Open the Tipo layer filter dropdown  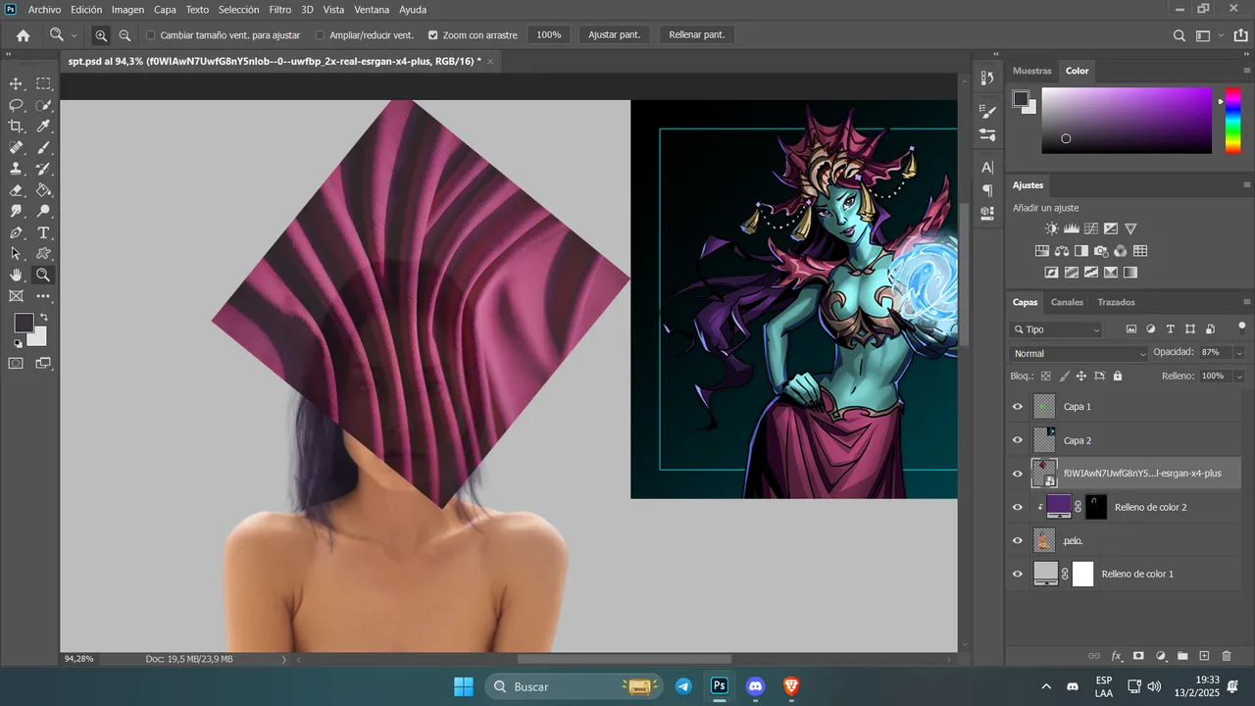click(x=1058, y=329)
